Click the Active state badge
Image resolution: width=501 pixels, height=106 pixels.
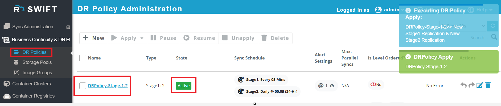(184, 86)
